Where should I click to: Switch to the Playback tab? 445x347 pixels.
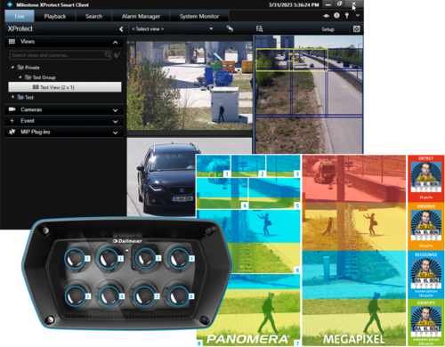pyautogui.click(x=55, y=16)
